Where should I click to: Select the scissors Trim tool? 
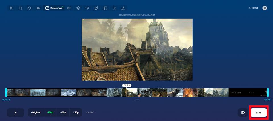11,8
